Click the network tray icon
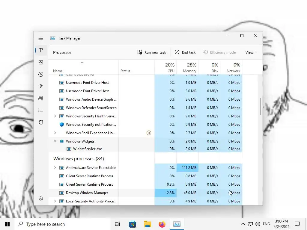Viewport: 307px width, 230px height. tap(250, 224)
